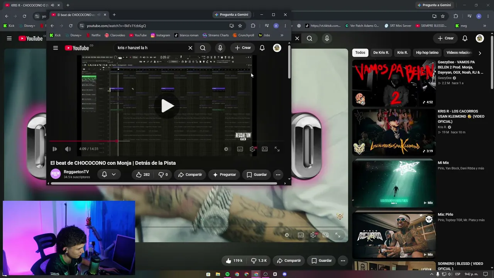
Task: Open more actions for ReggaetonTV video
Action: click(278, 175)
